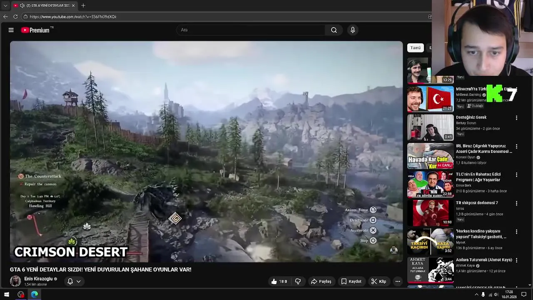Open TLC video thumbnail 22:18
Viewport: 533px width, 300px height.
coord(430,184)
